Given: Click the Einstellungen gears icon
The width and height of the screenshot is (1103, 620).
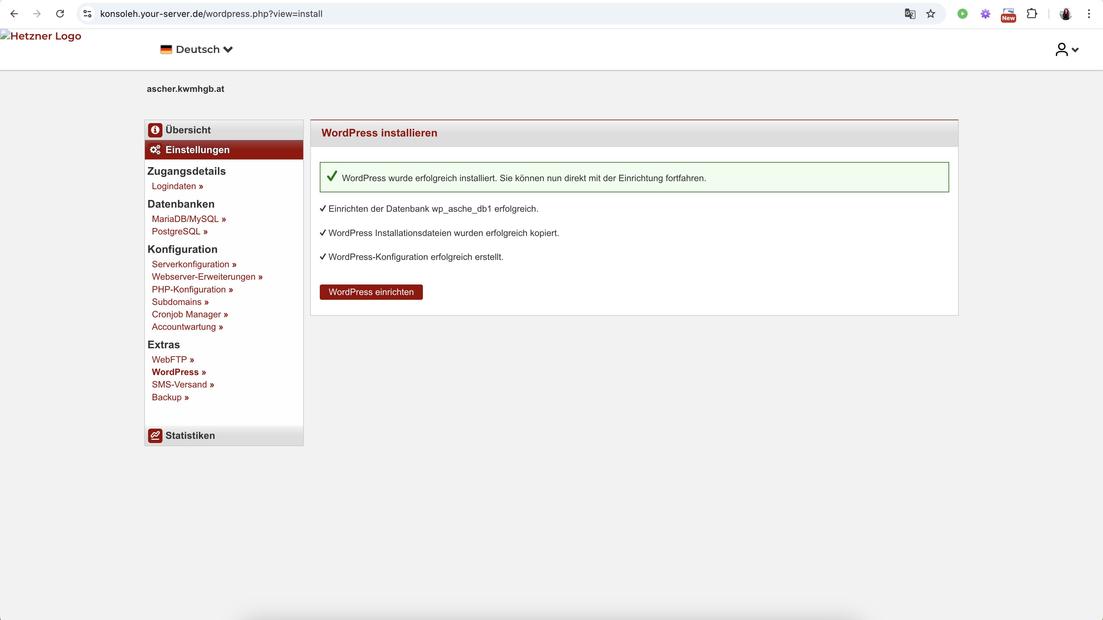Looking at the screenshot, I should click(x=155, y=150).
